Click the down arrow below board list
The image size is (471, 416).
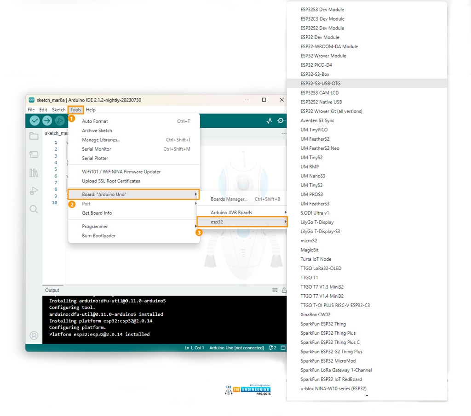(x=367, y=395)
